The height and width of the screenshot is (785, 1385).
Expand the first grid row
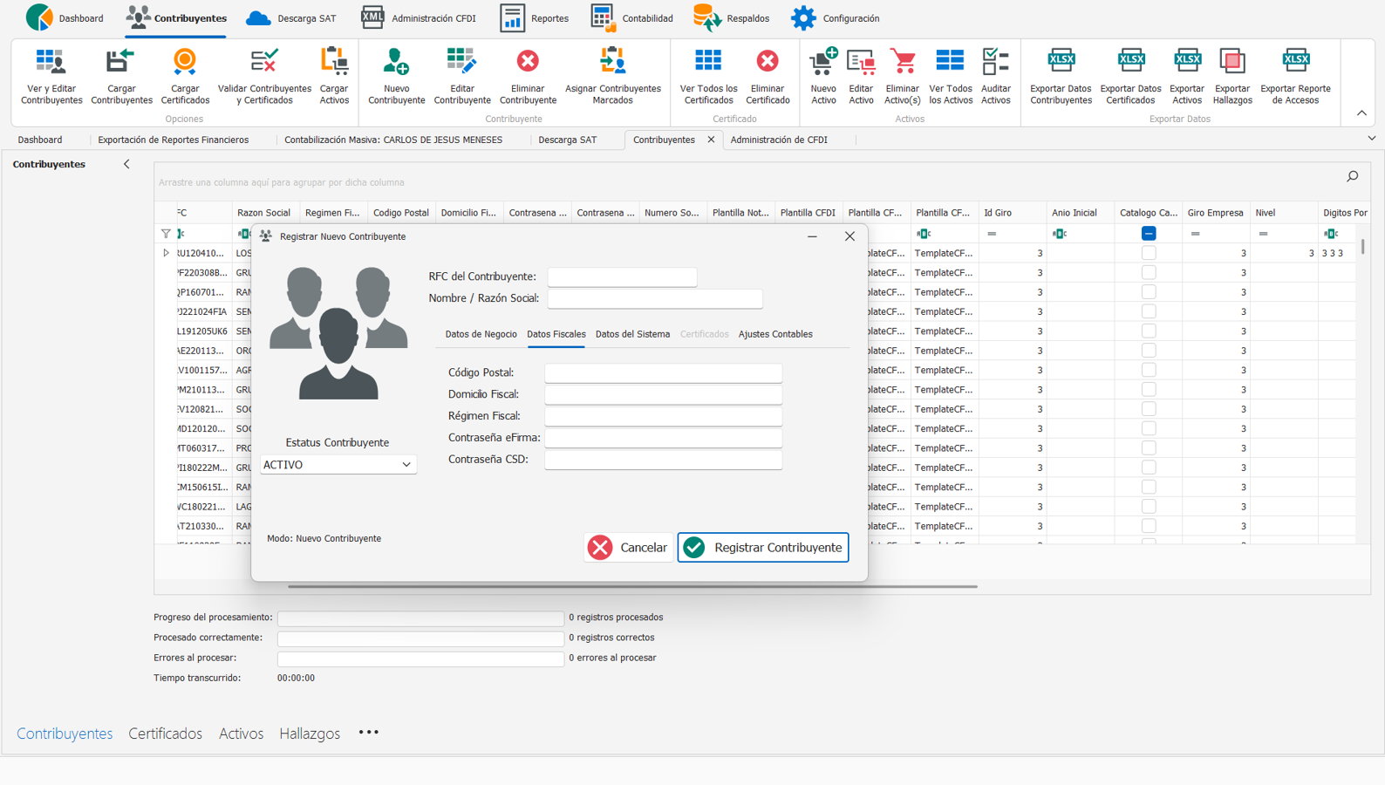(x=166, y=253)
